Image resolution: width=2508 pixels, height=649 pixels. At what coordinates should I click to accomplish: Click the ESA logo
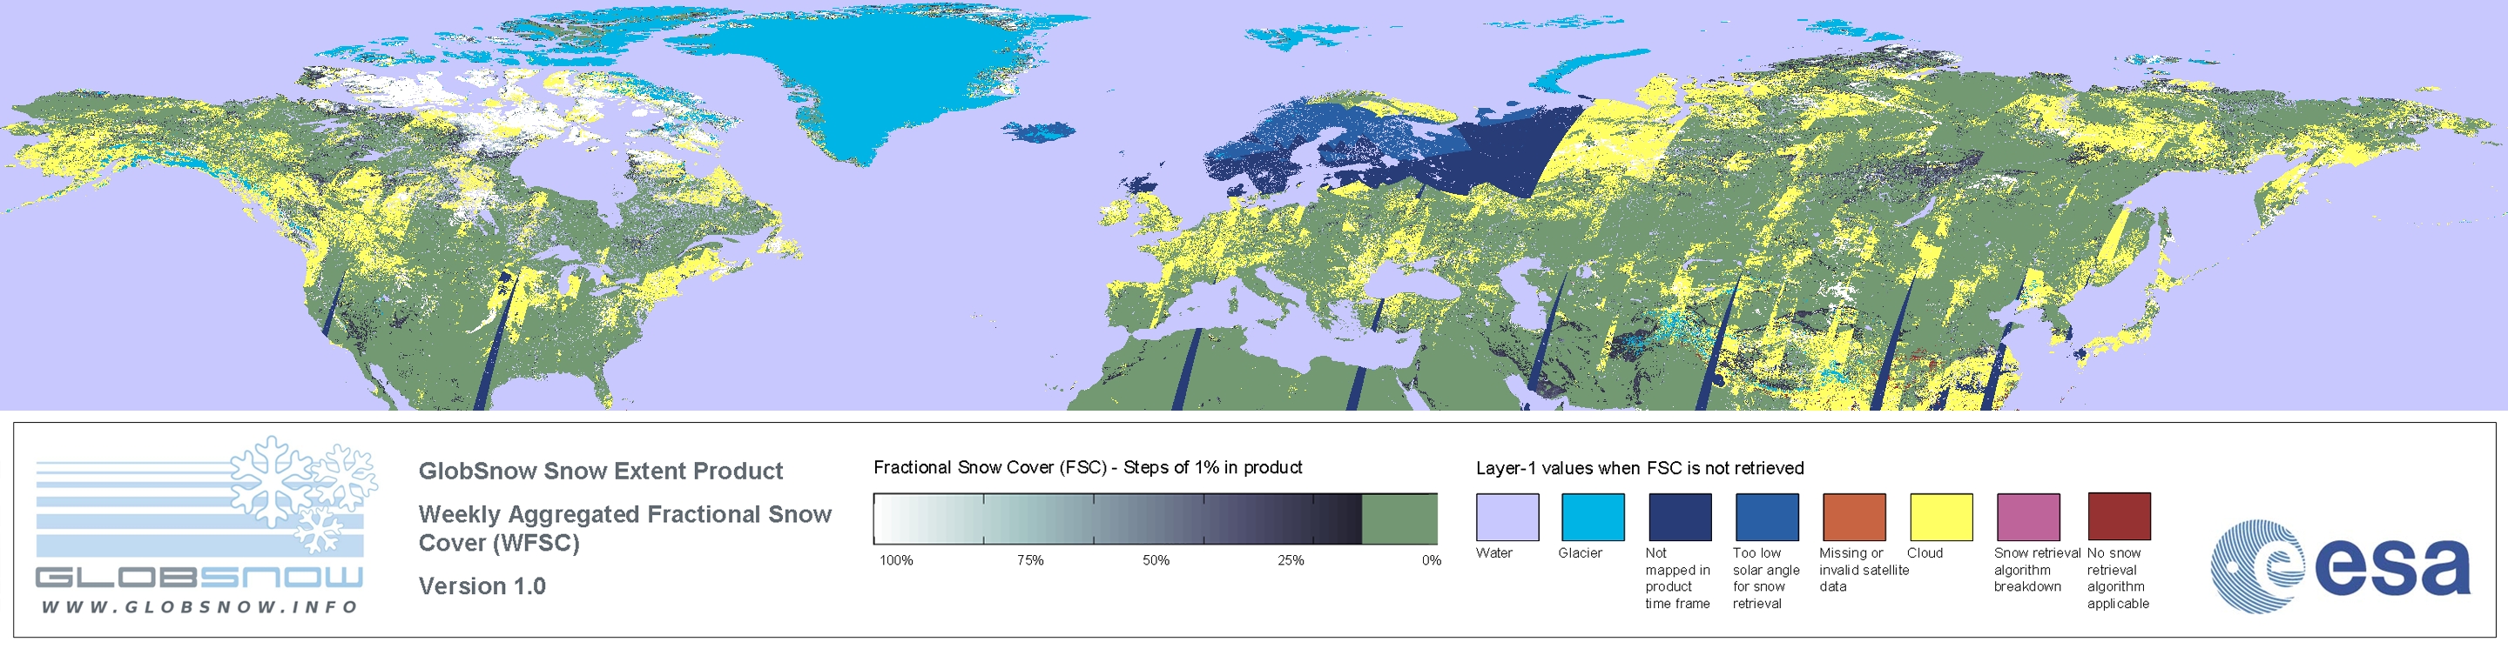coord(2341,565)
